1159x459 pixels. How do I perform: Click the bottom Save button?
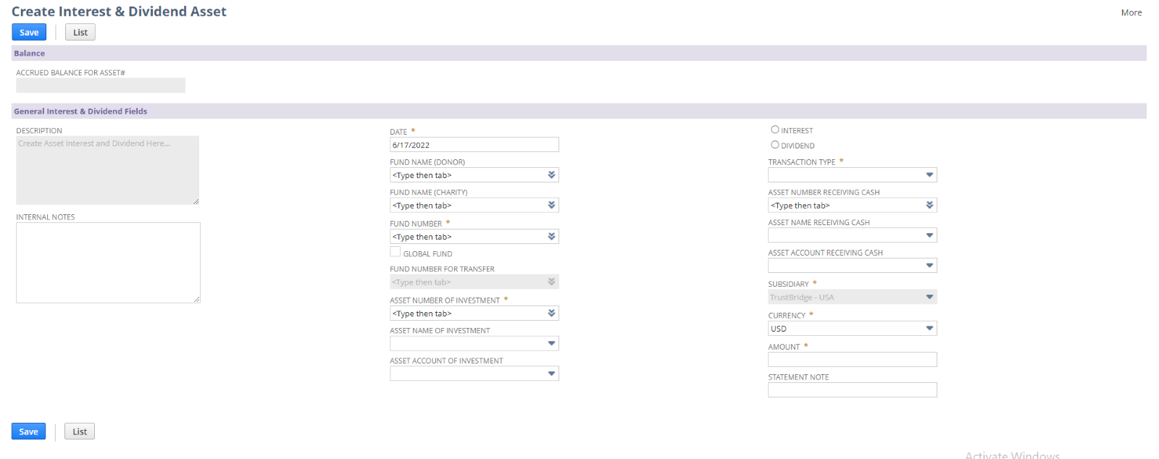coord(28,431)
